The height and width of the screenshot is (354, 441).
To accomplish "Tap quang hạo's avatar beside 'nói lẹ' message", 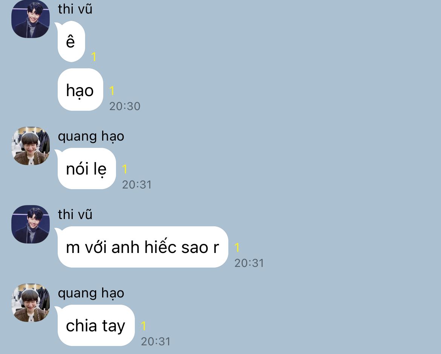I will point(31,146).
